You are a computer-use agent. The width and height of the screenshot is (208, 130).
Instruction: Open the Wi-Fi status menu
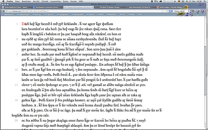tap(172, 1)
